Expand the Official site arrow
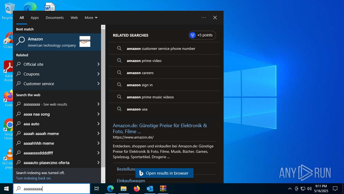344x194 pixels. point(98,64)
